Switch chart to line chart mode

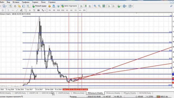90,6
